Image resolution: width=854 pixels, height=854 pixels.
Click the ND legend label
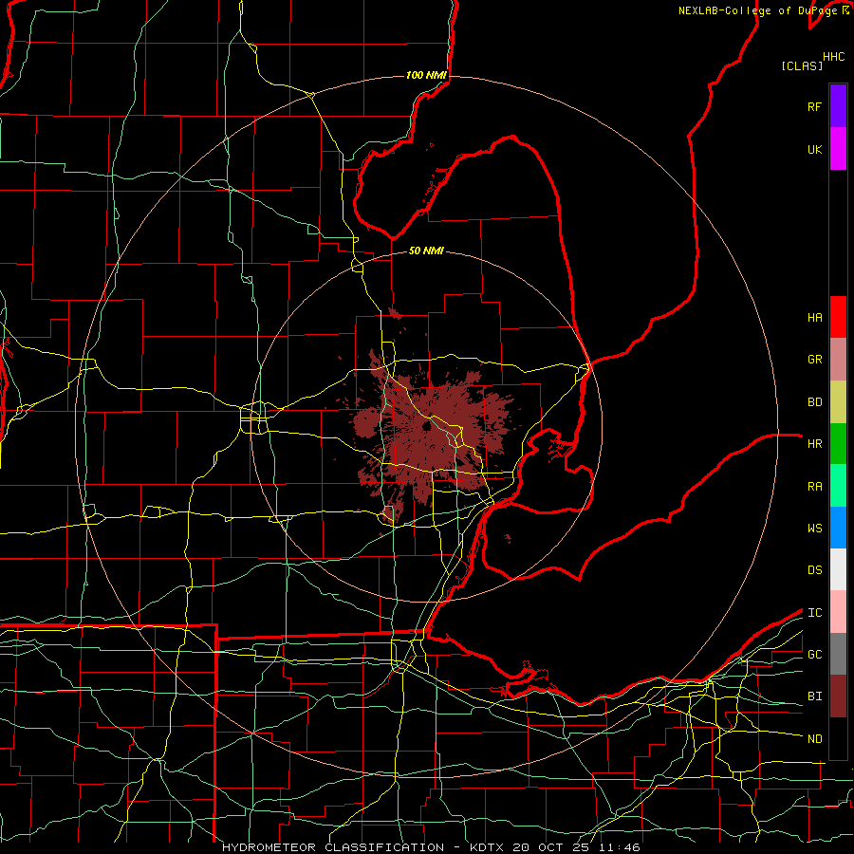click(x=814, y=739)
